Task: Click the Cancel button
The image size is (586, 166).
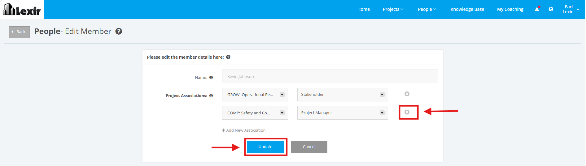Action: [x=309, y=147]
